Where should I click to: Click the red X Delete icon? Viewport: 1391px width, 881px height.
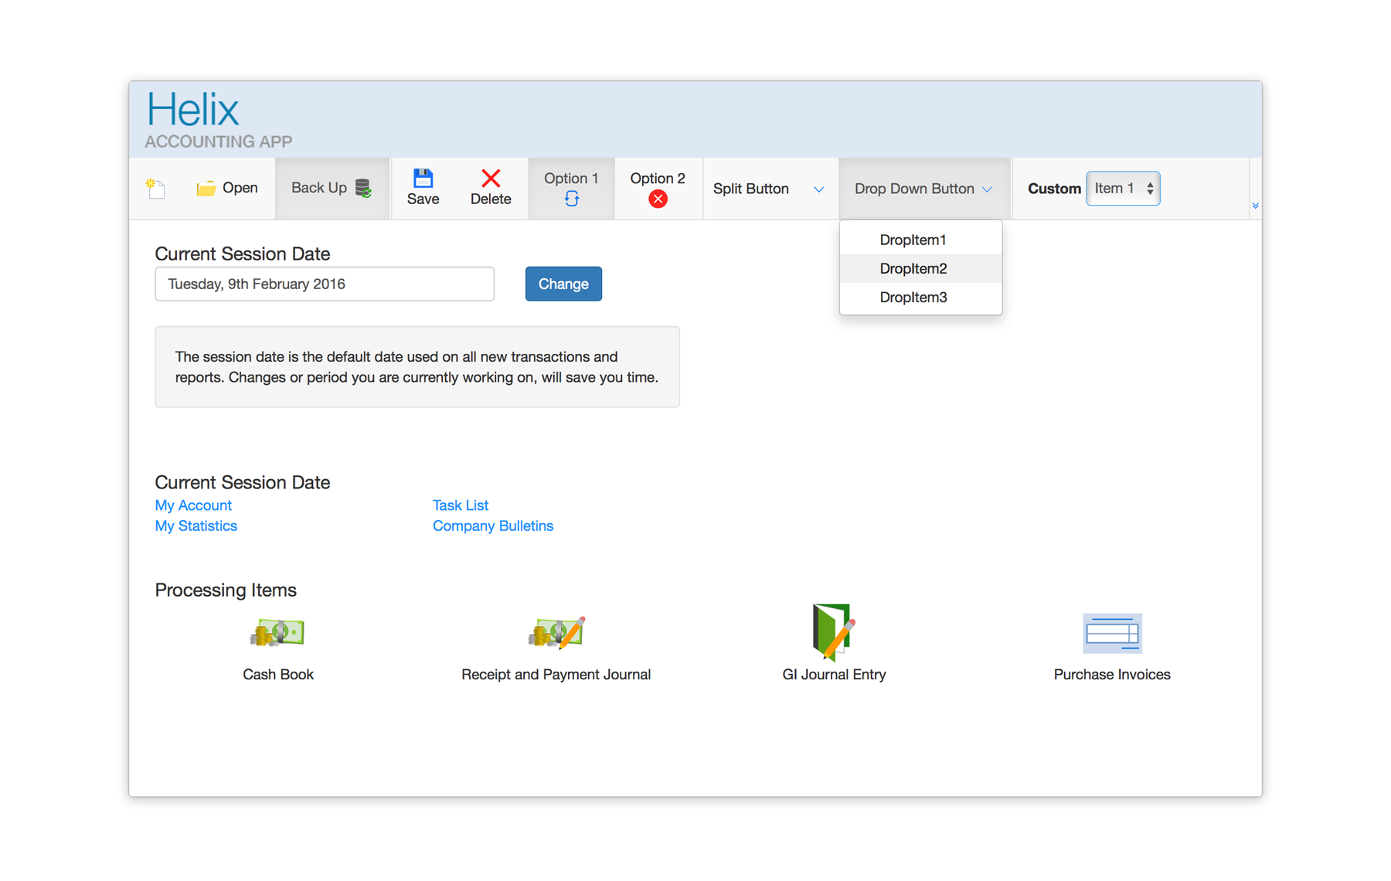point(491,179)
